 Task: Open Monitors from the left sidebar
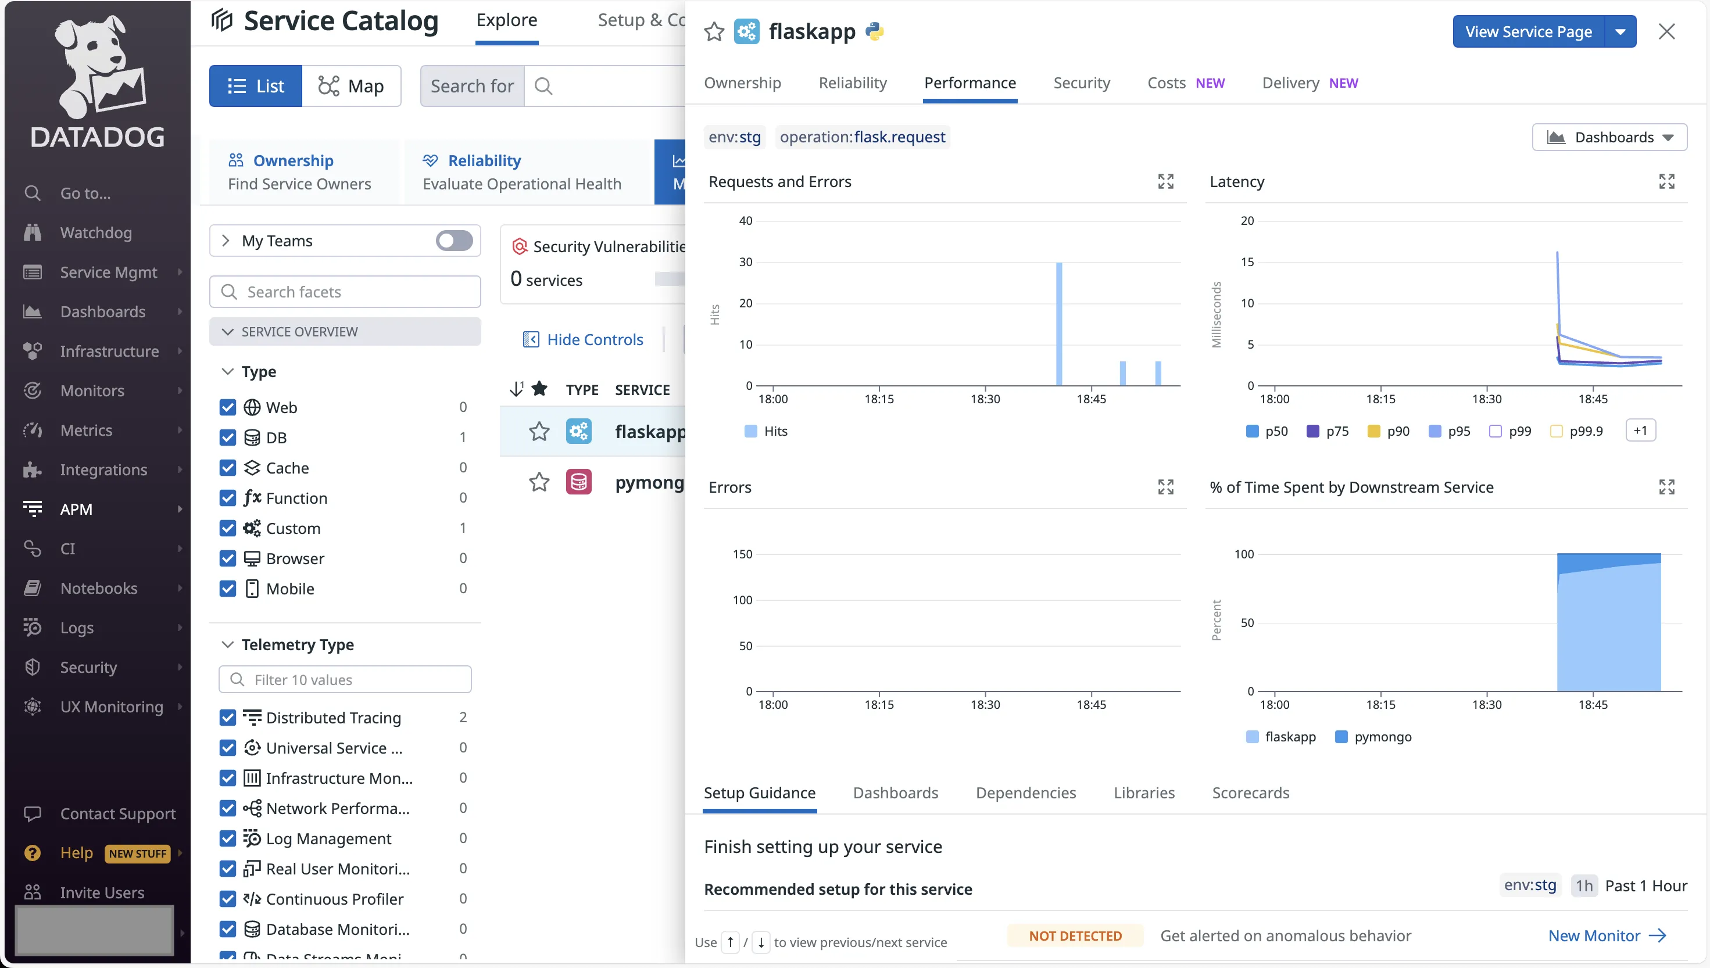pos(92,390)
